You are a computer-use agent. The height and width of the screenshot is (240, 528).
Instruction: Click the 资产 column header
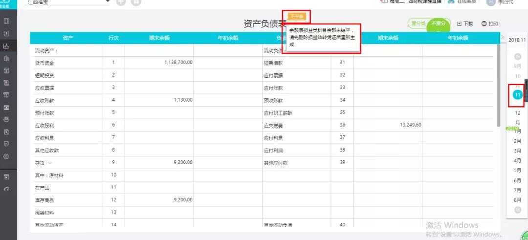[x=67, y=38]
